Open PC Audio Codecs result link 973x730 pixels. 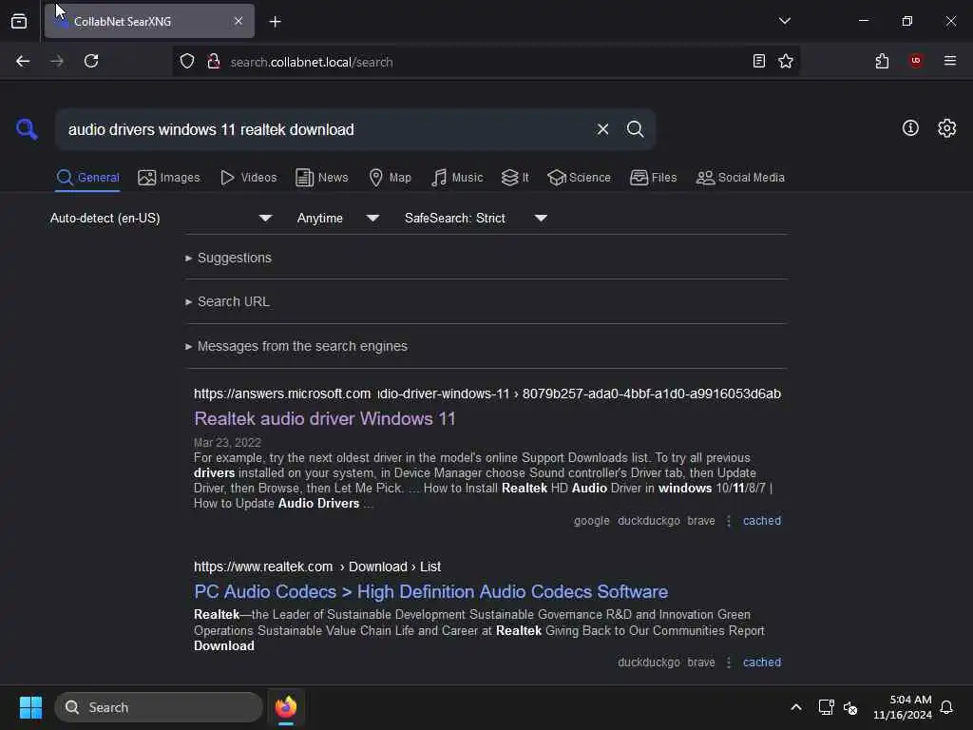pos(430,591)
